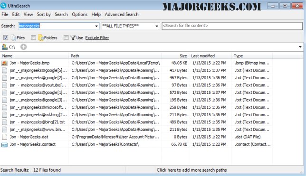Click the UltraSearch app icon in title bar
Image resolution: width=306 pixels, height=176 pixels.
pyautogui.click(x=3, y=6)
